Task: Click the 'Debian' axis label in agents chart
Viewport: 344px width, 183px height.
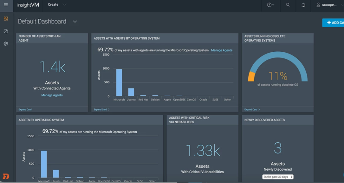Action: pos(155,99)
